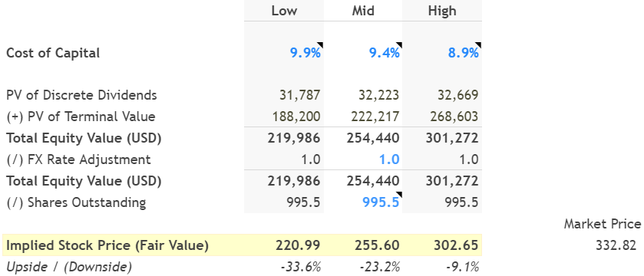
Task: Select the High cost of capital 8.9%
Action: 464,53
